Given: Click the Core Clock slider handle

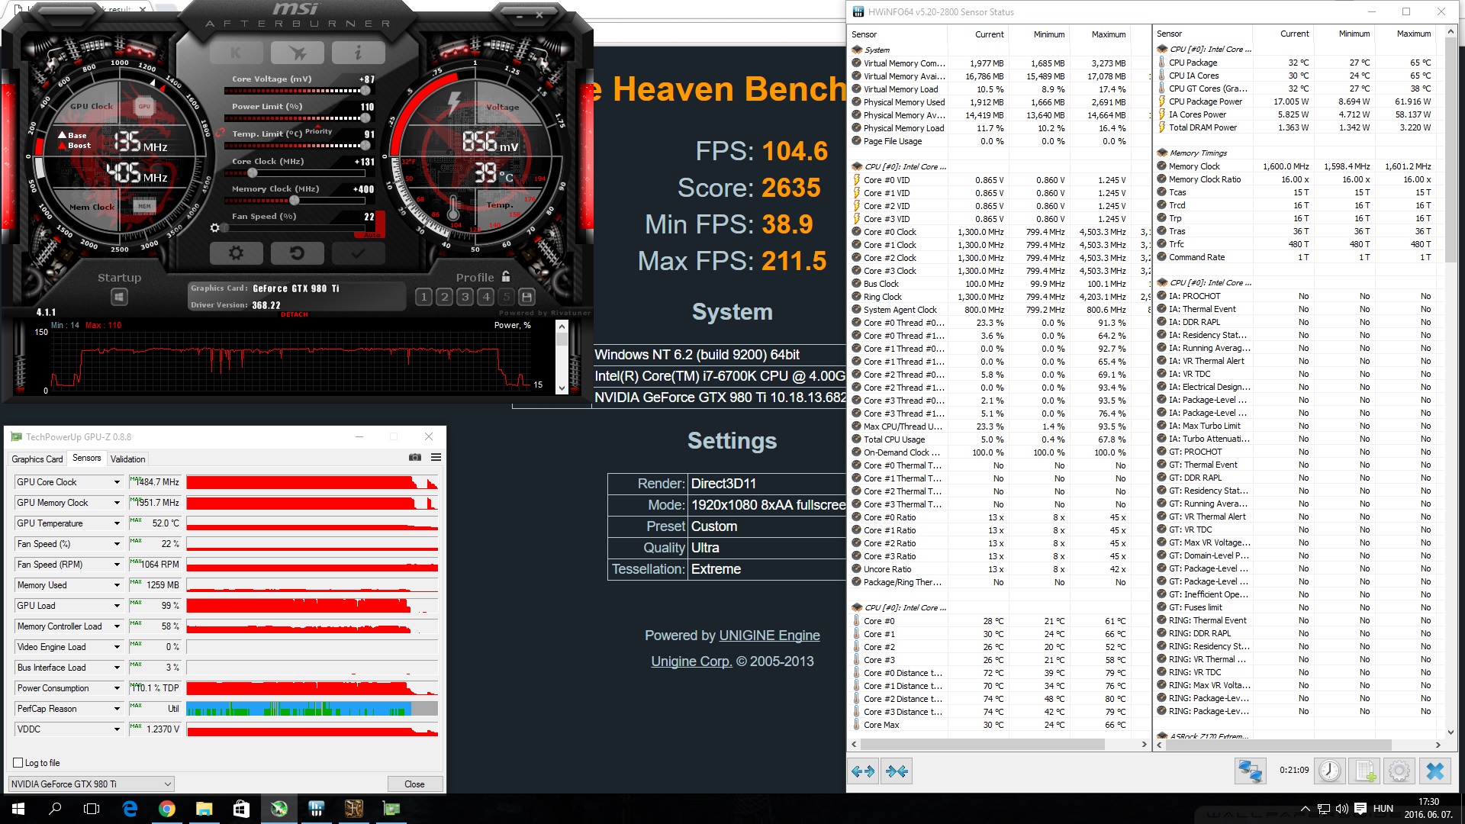Looking at the screenshot, I should pos(253,173).
